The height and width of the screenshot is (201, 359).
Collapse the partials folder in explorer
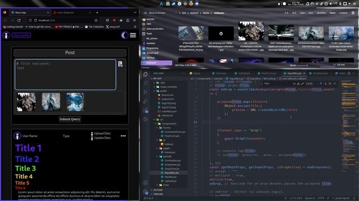tap(167, 156)
